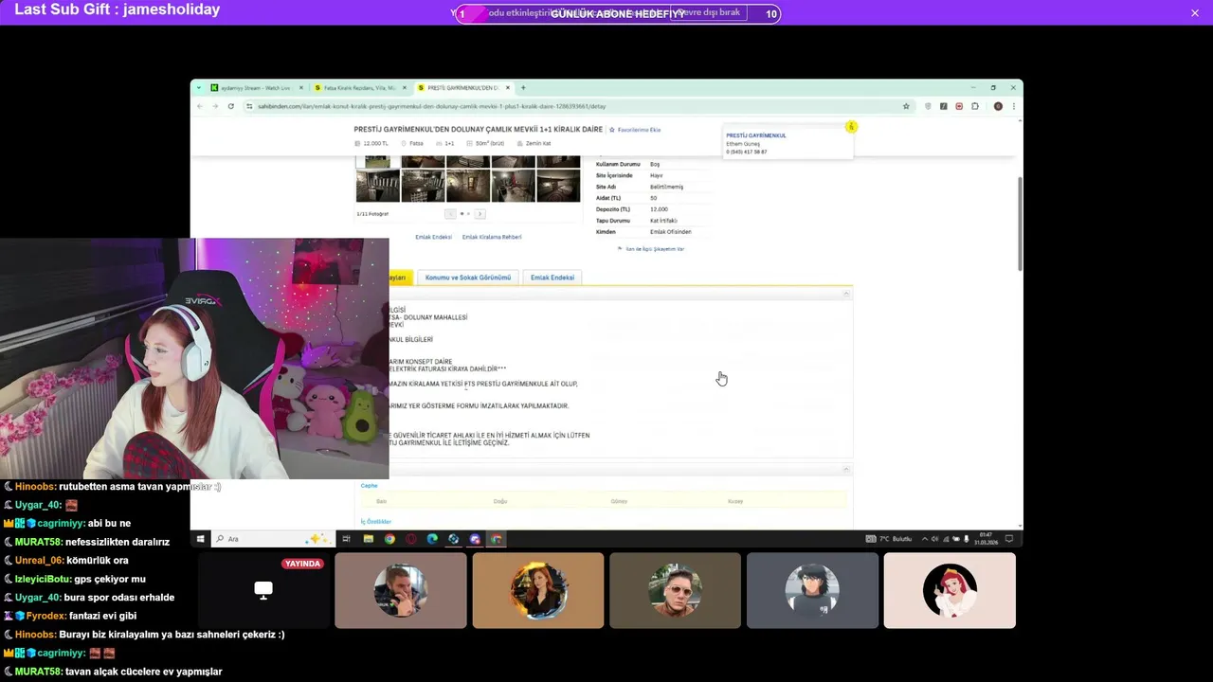Viewport: 1213px width, 682px height.
Task: Select the Ariel cartoon participant avatar
Action: pos(950,590)
